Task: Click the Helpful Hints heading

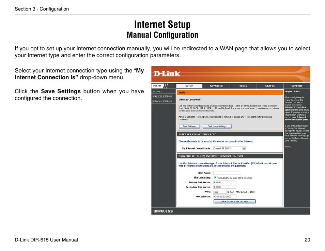Action: [x=292, y=91]
